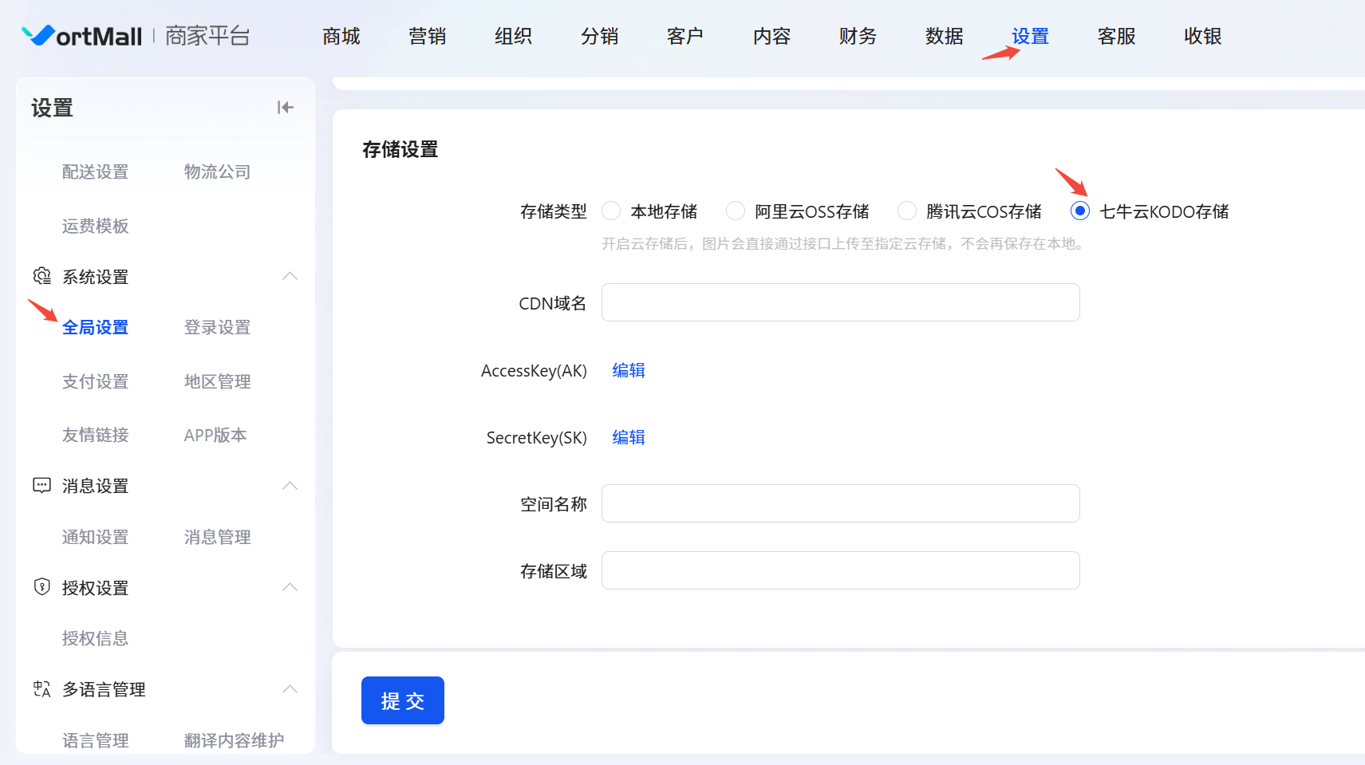This screenshot has width=1365, height=765.
Task: Click into the CDN域名 input field
Action: tap(840, 303)
